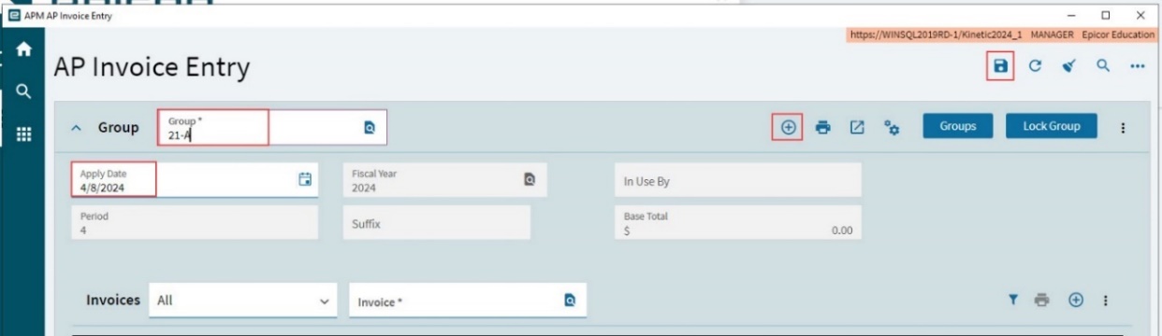
Task: Print the group using printer icon
Action: point(823,127)
